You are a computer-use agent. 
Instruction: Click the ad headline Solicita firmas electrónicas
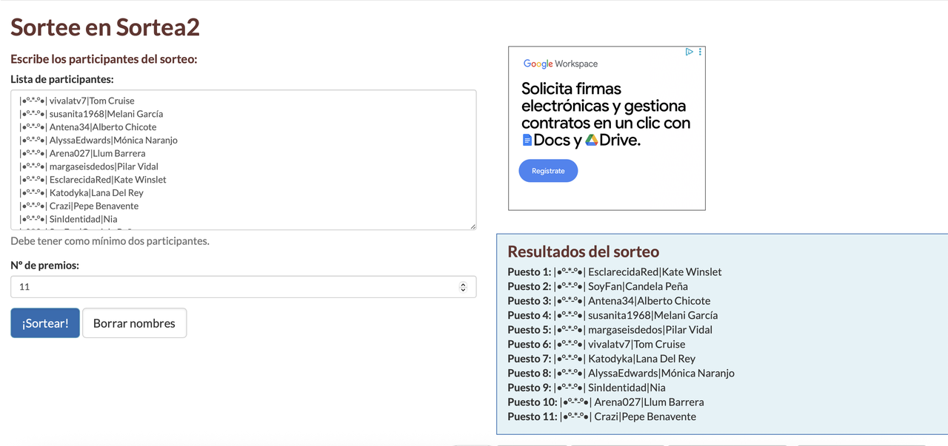(606, 114)
